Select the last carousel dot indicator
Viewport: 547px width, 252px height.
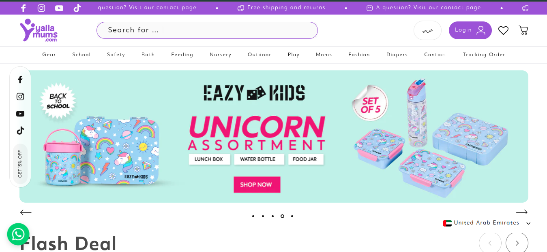(292, 216)
